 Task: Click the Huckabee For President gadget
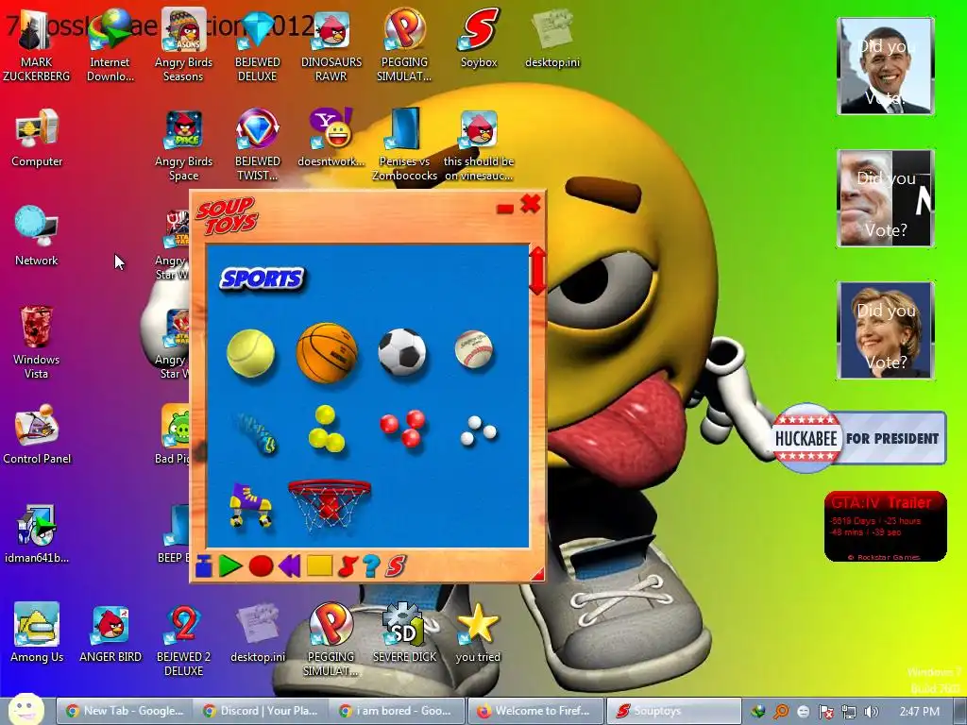point(857,438)
